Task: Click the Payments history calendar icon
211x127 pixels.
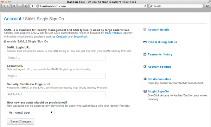Action: pos(145,54)
